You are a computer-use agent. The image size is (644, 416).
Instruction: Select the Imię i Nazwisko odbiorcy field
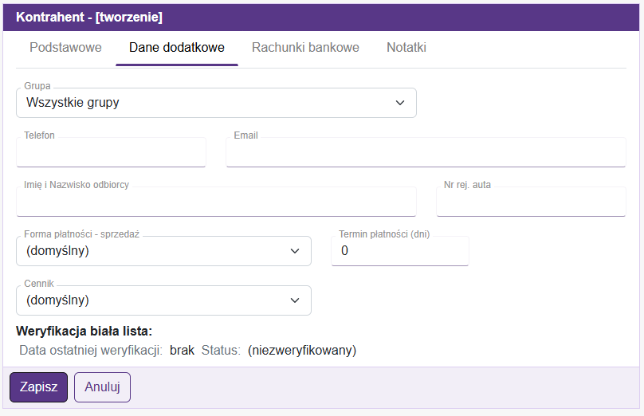pyautogui.click(x=216, y=202)
